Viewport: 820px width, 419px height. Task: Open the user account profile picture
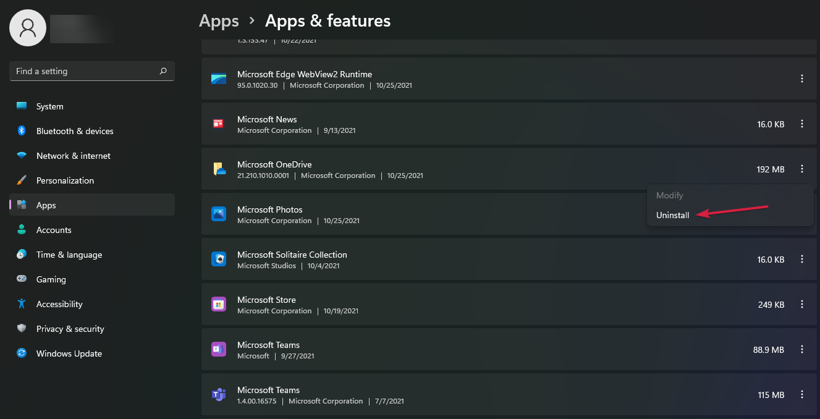click(x=27, y=28)
